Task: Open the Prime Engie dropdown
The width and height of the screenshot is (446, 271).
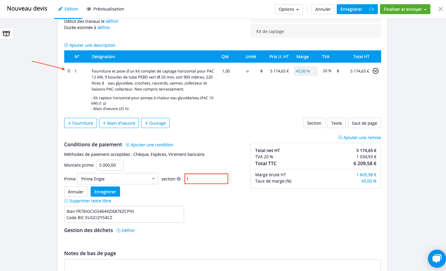Action: (x=117, y=179)
